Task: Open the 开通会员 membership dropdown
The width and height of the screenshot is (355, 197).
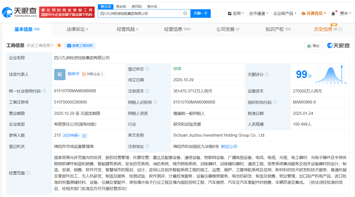Action: 314,13
